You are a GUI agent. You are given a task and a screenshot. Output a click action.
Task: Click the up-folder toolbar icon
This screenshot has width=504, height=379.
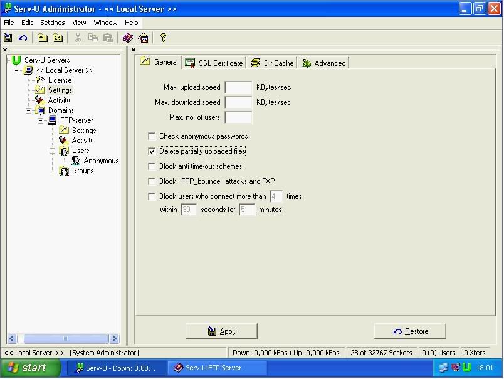(x=43, y=38)
